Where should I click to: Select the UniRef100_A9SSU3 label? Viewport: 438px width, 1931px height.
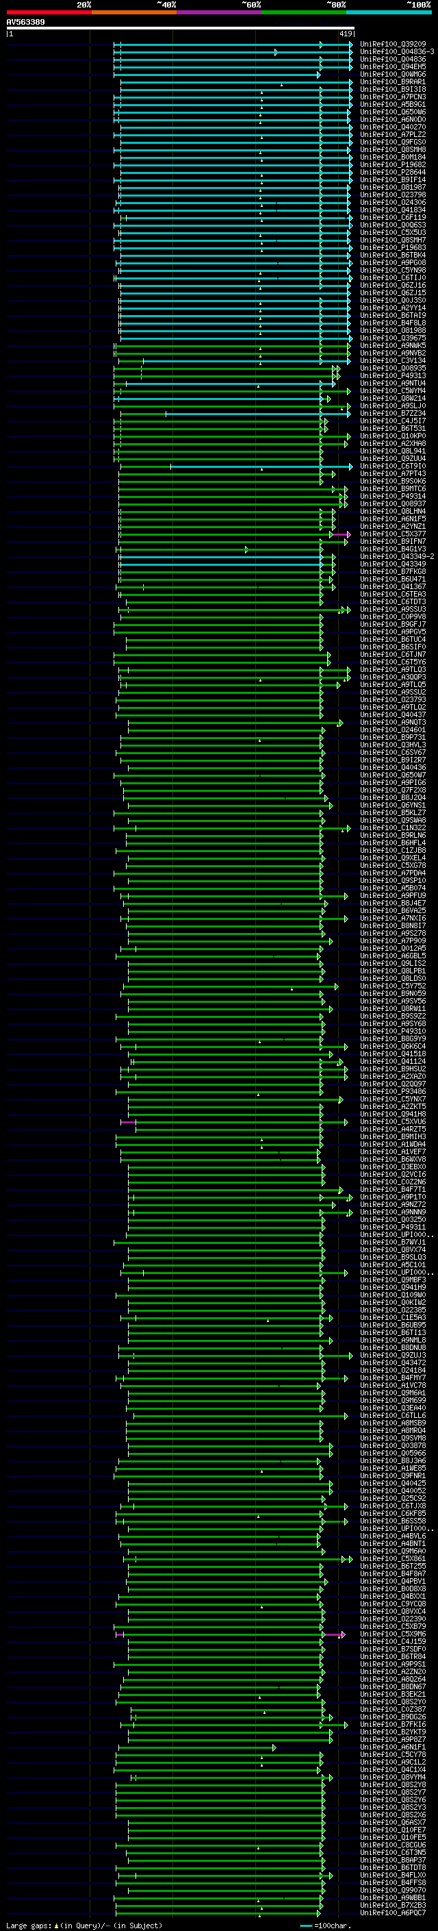[393, 610]
